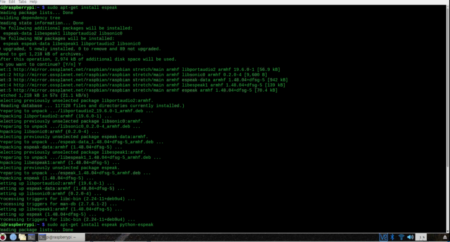Open the File Manager folder icon
Screen dimensions: 450x242
pos(23,237)
